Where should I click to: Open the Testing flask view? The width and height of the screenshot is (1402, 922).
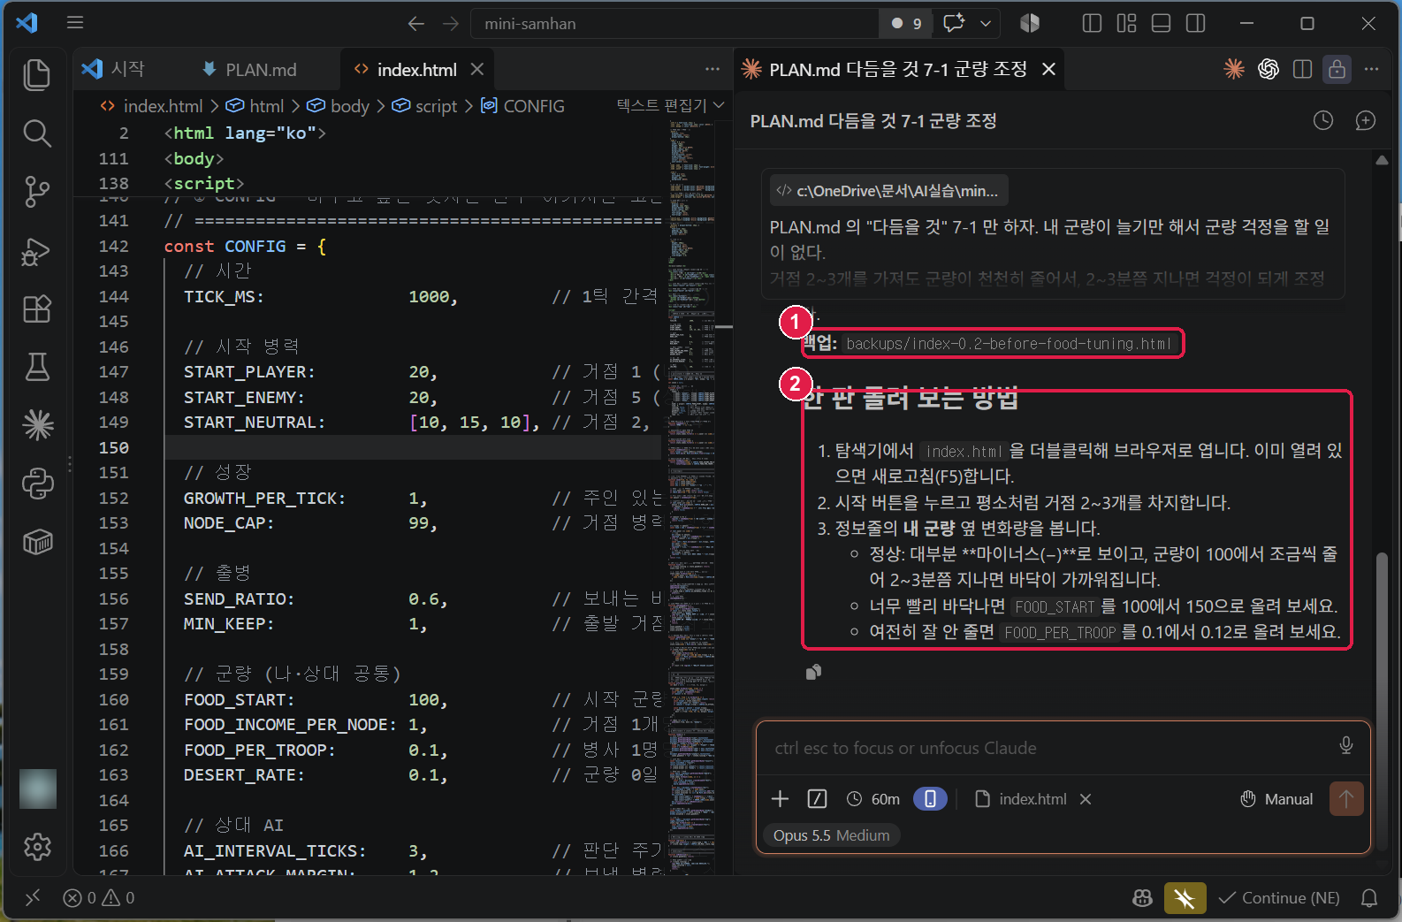click(37, 367)
